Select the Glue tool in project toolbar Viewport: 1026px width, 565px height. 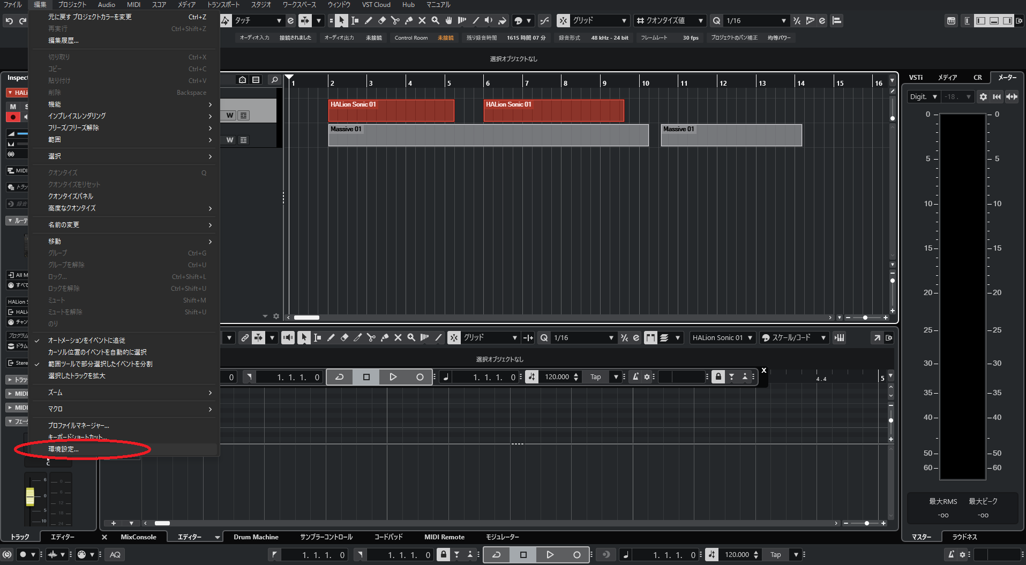coord(408,20)
